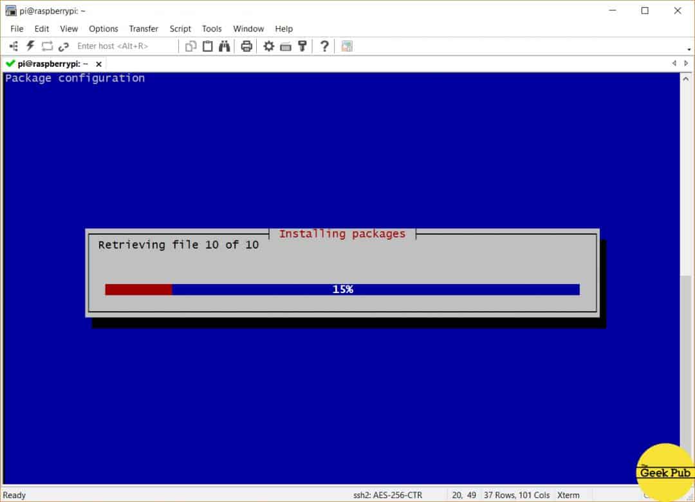Open Find using the binoculars icon
This screenshot has height=502, width=695.
tap(225, 46)
